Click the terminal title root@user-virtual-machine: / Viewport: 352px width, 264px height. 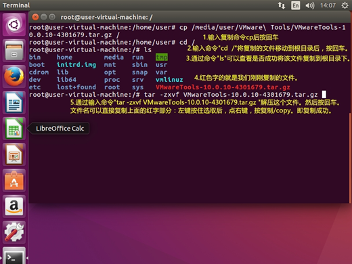[106, 17]
